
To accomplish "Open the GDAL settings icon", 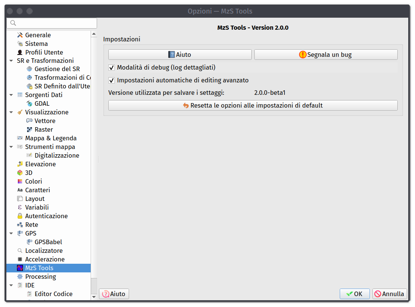I will [29, 103].
